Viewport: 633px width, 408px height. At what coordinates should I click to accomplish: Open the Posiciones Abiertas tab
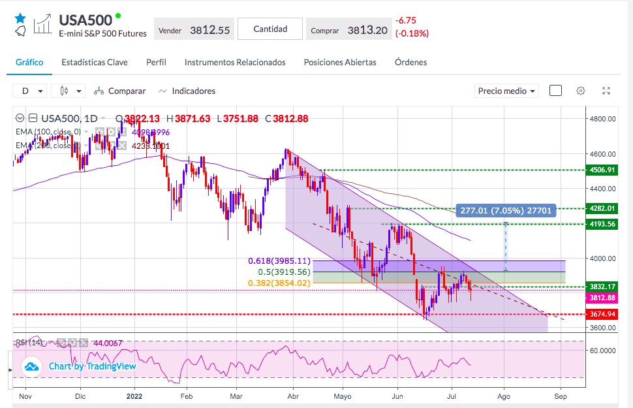pyautogui.click(x=340, y=62)
